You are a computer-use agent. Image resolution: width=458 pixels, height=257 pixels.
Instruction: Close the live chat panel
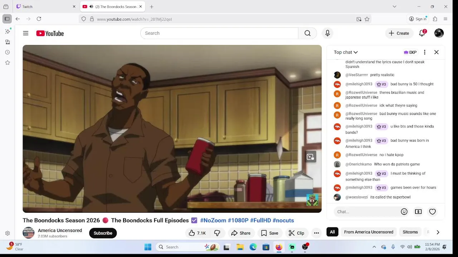pyautogui.click(x=437, y=52)
